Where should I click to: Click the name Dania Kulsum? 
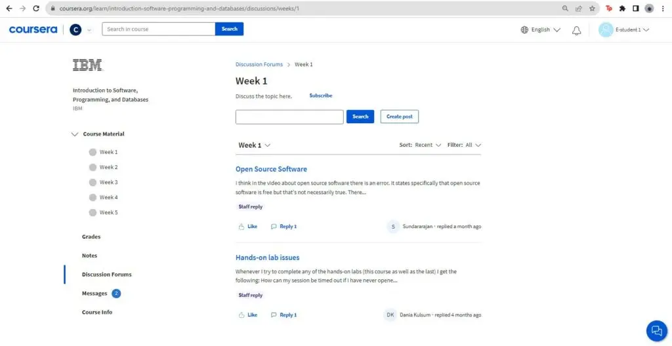[x=415, y=315]
